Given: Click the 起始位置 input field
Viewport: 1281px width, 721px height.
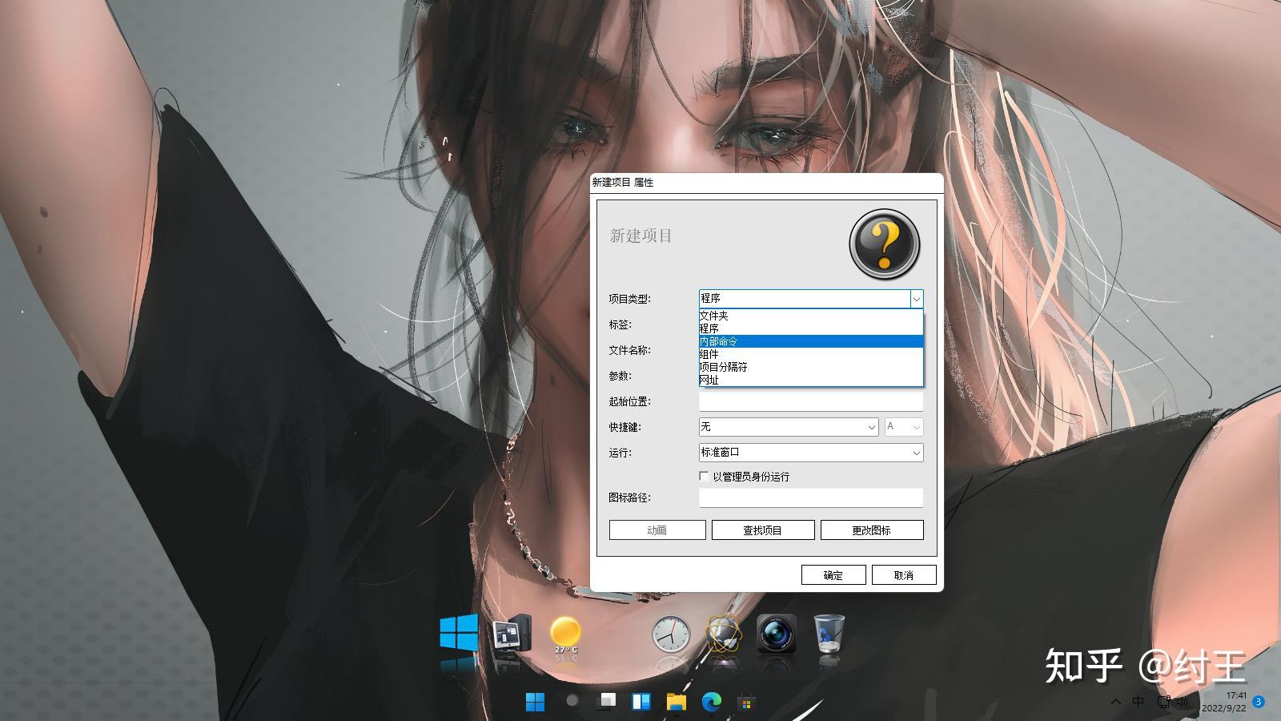Looking at the screenshot, I should point(811,401).
